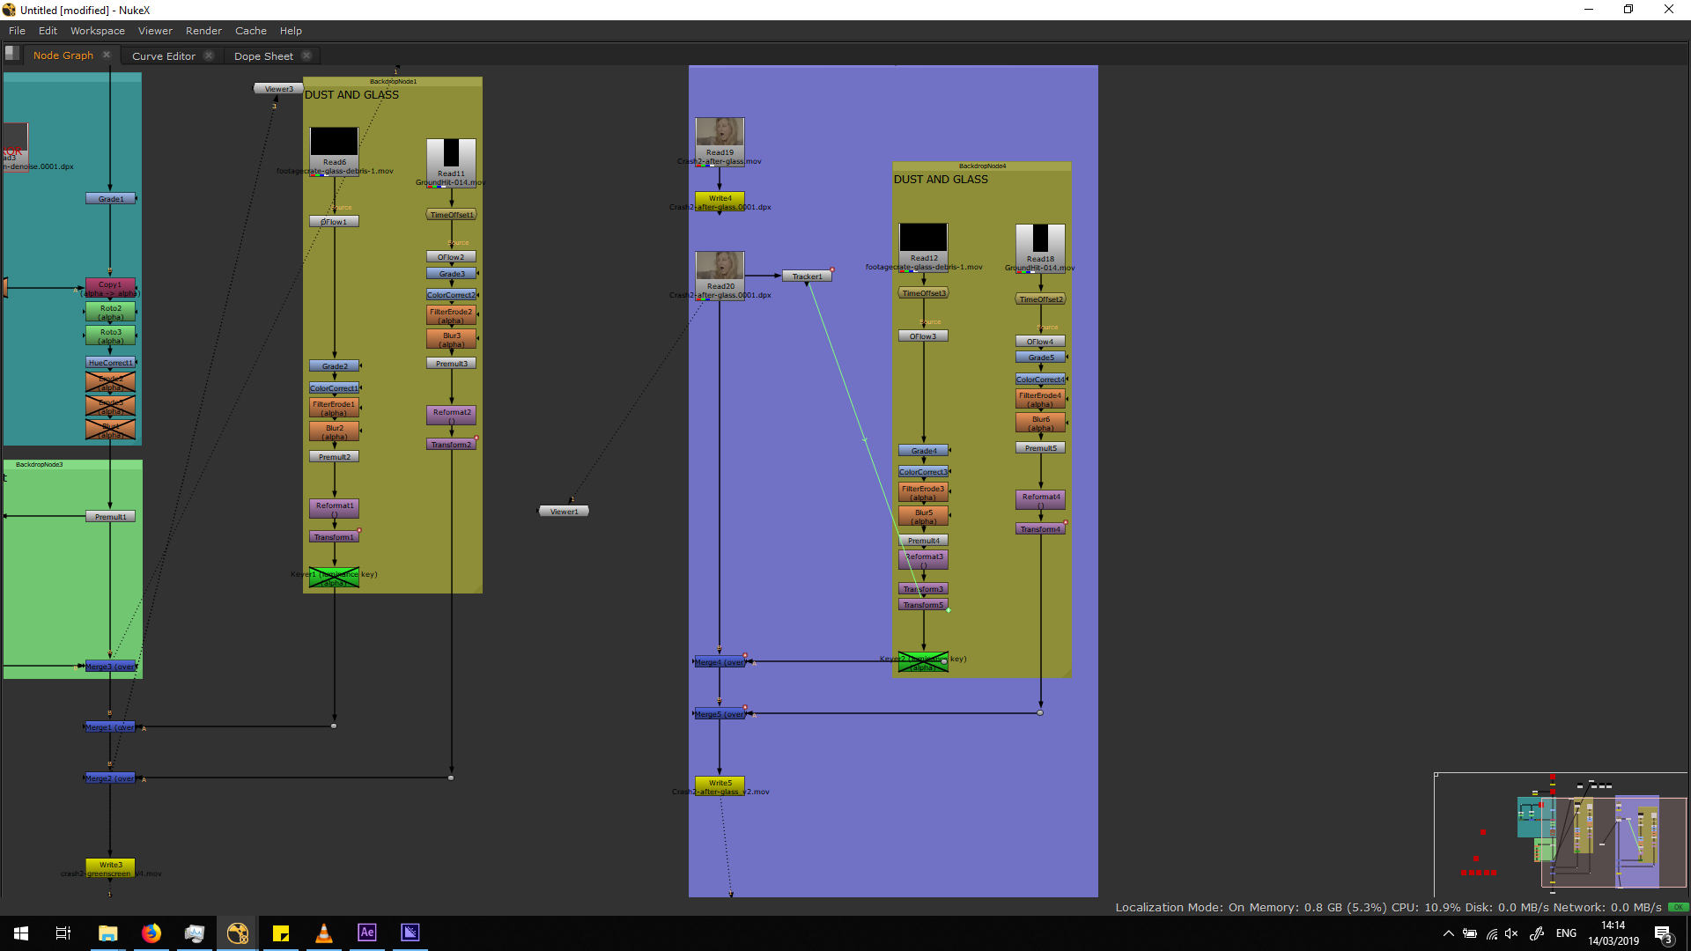Screen dimensions: 1691x951
Task: Open the Workspace menu
Action: 97,31
